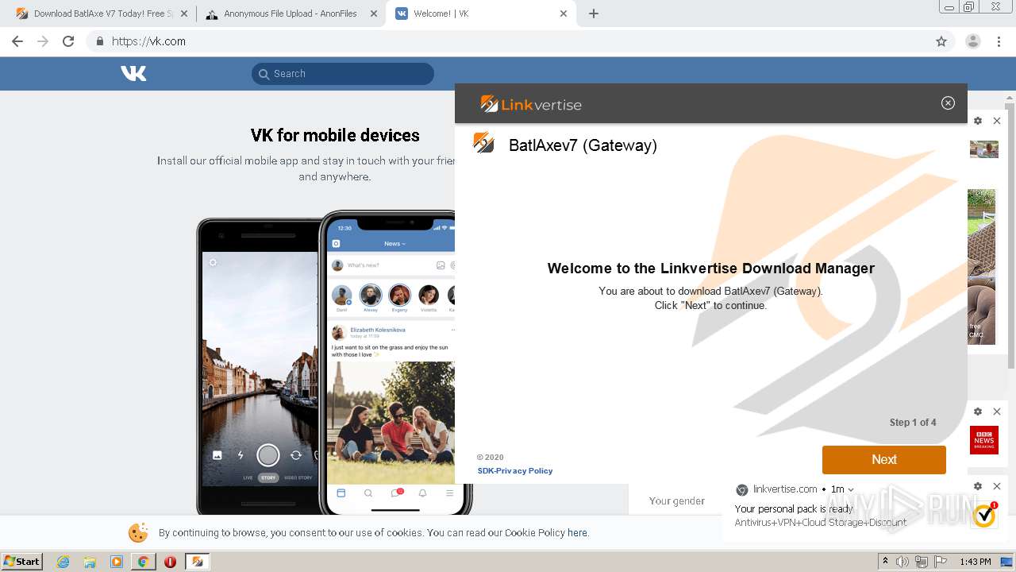Open settings gear of top notification
The height and width of the screenshot is (572, 1016).
978,121
